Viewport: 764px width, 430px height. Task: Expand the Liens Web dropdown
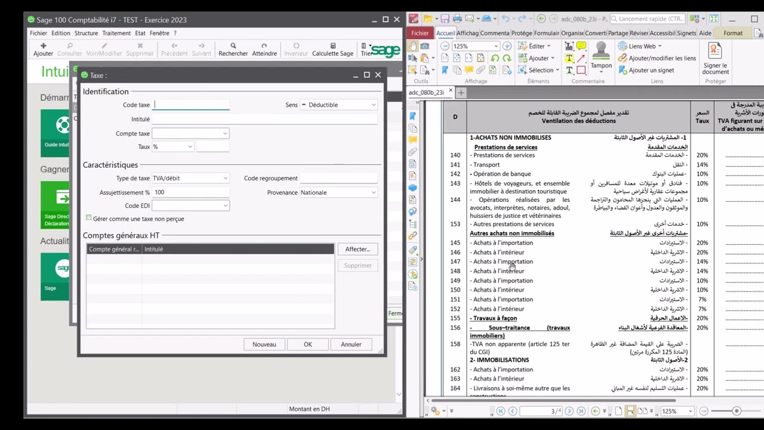pos(640,46)
